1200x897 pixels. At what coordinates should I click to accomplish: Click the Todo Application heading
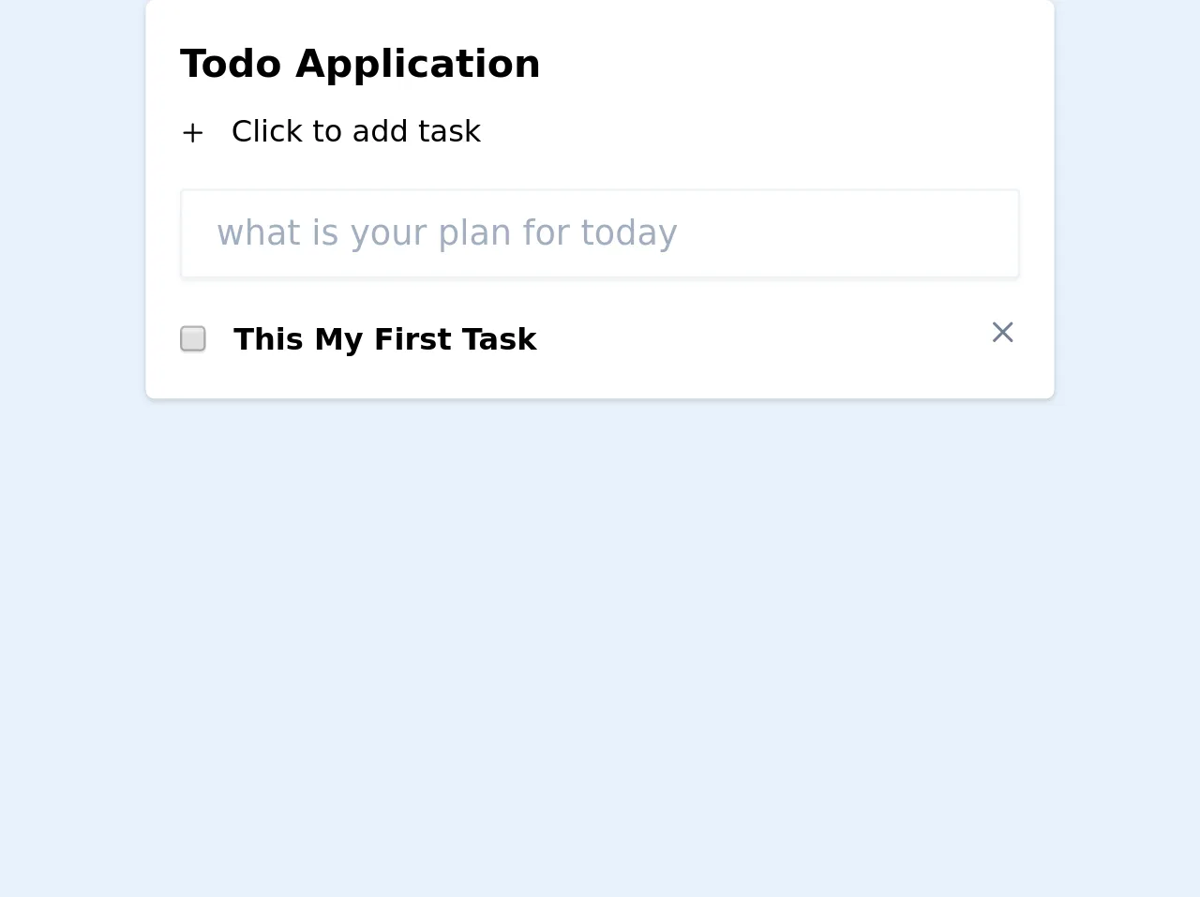click(360, 65)
